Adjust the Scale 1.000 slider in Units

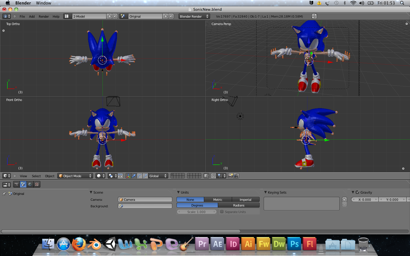click(196, 212)
